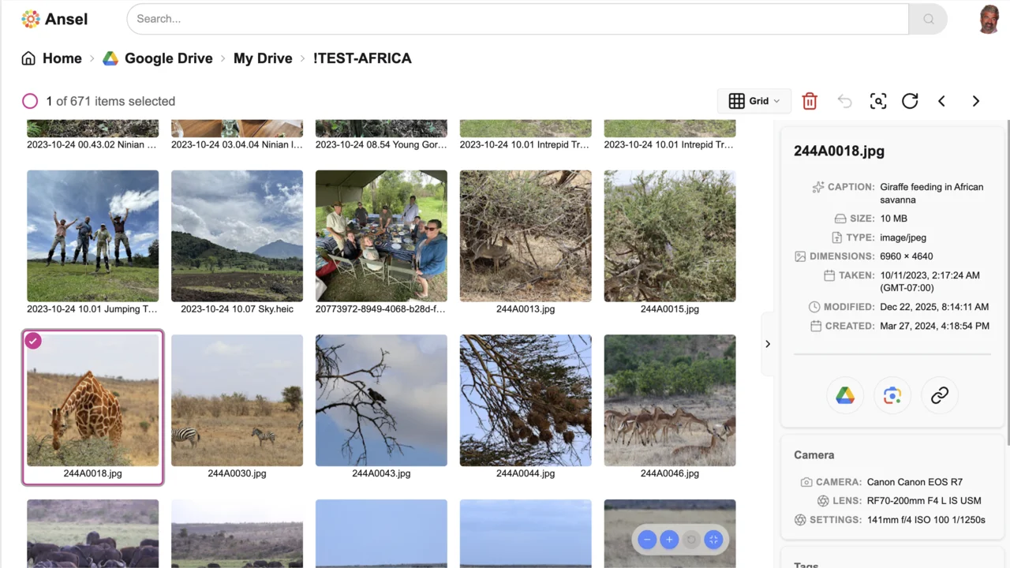Toggle the select-all circle checkbox

(30, 101)
